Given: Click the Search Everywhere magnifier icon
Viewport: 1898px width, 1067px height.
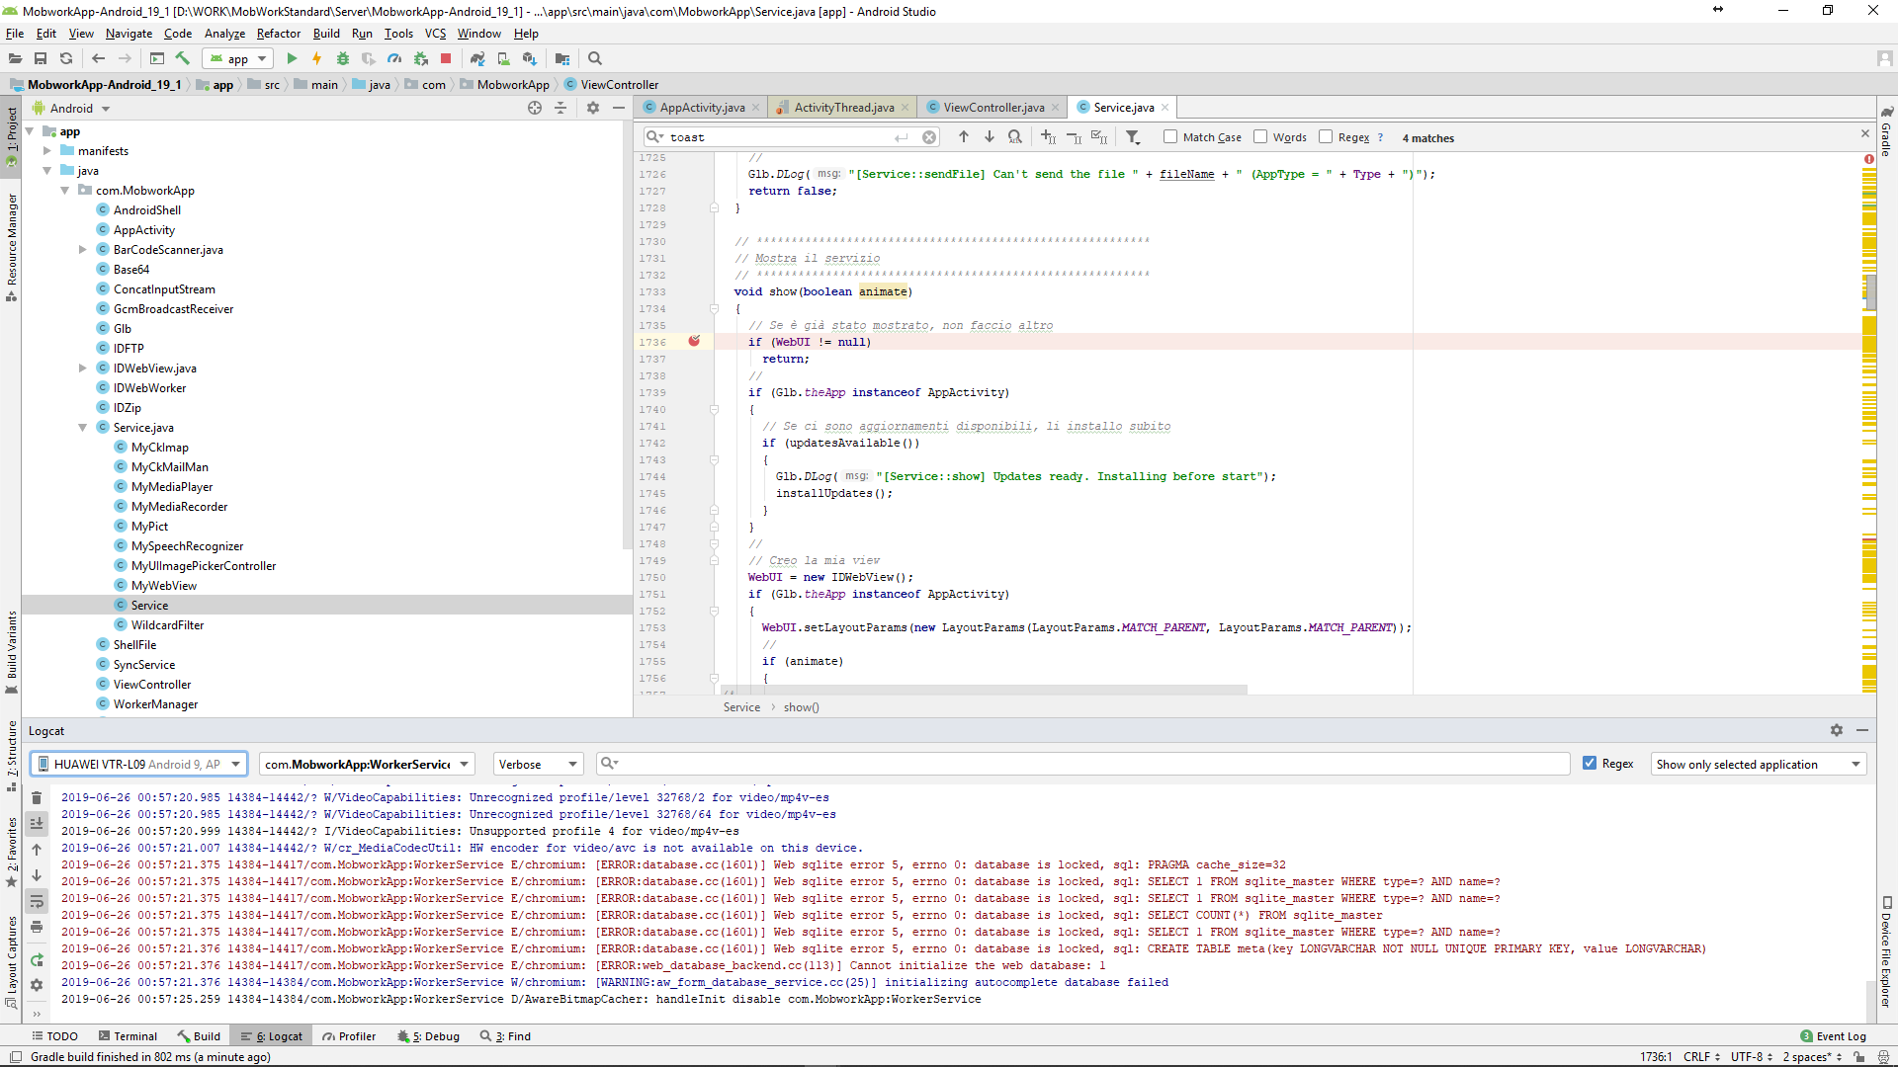Looking at the screenshot, I should click(x=595, y=58).
